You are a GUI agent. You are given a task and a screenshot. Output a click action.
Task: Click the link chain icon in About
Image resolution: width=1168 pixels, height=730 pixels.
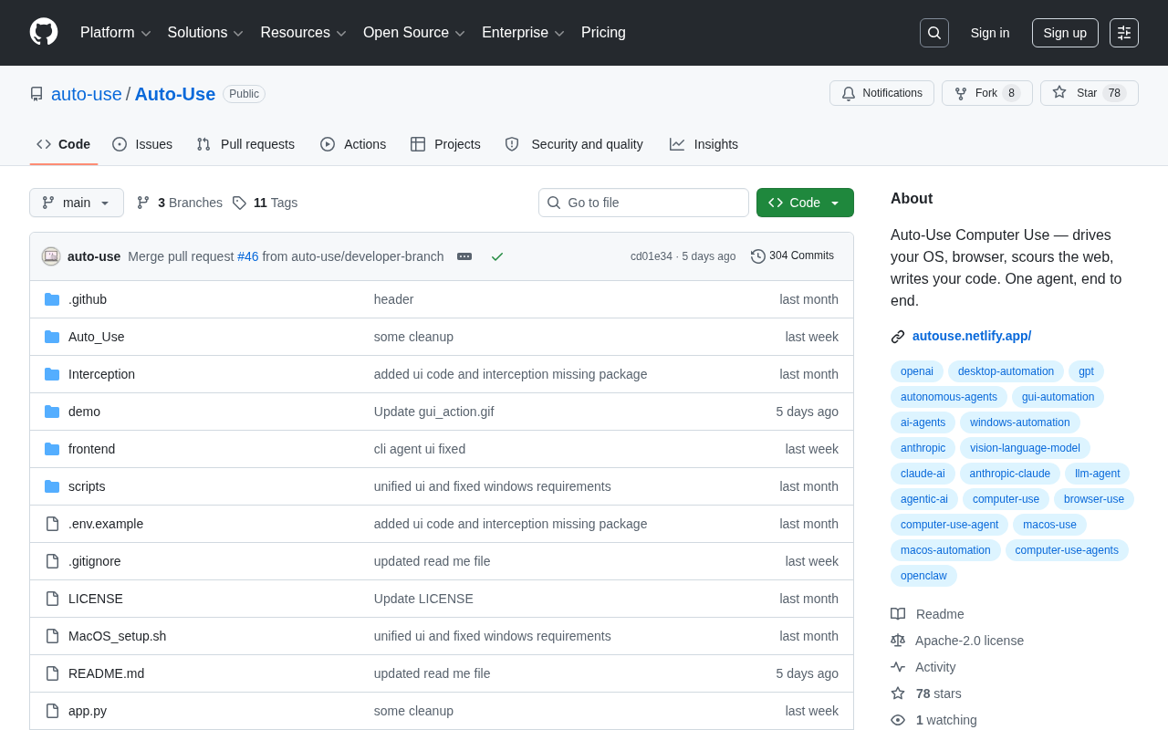point(898,337)
